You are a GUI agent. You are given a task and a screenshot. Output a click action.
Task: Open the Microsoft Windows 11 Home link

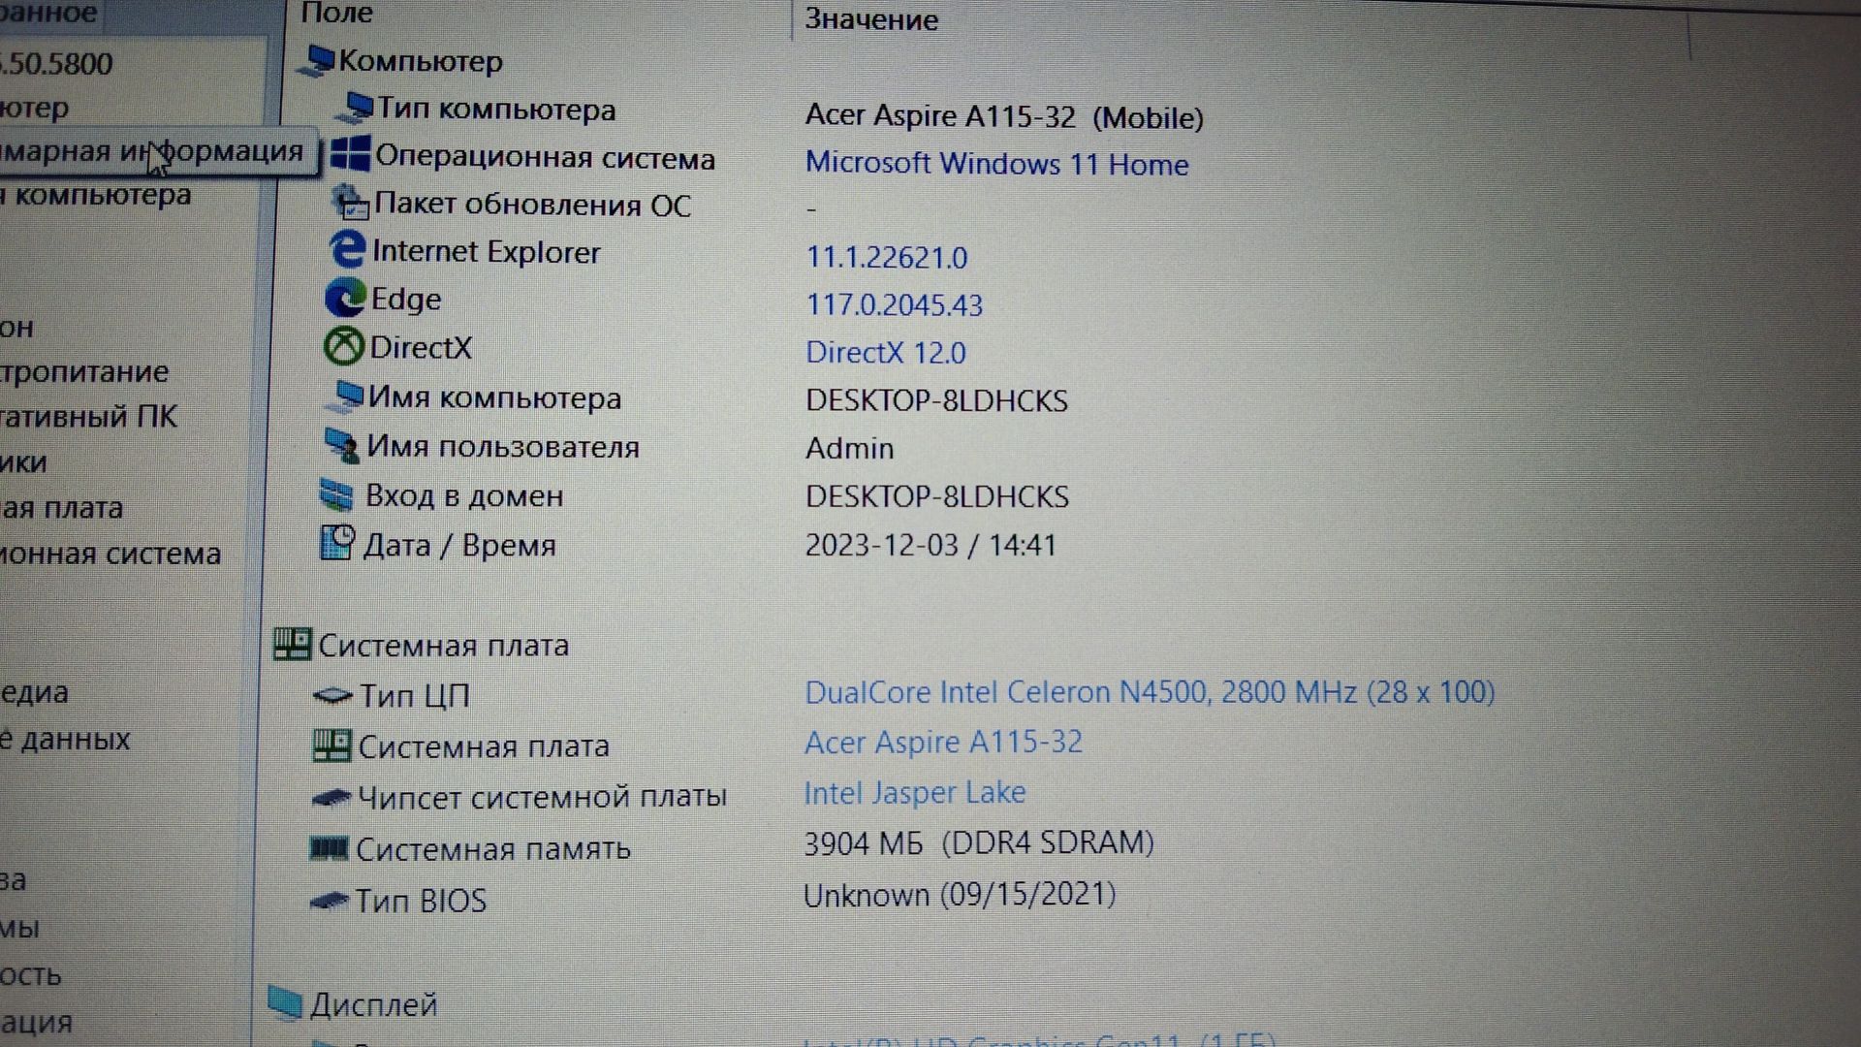996,163
